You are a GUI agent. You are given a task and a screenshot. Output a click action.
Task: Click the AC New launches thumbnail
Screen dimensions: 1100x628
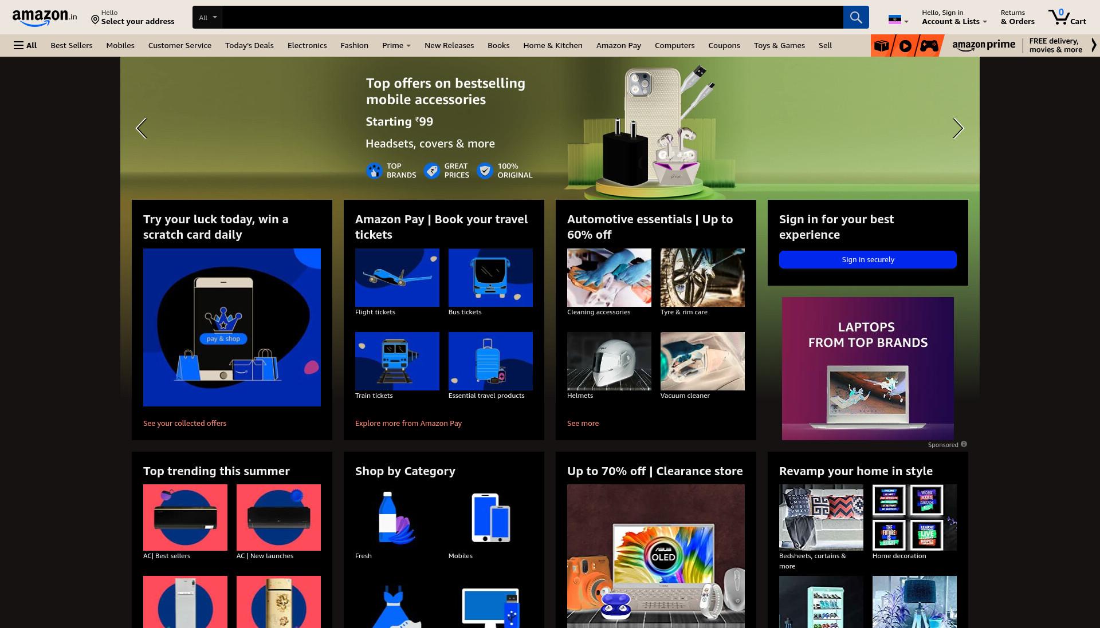pyautogui.click(x=278, y=518)
